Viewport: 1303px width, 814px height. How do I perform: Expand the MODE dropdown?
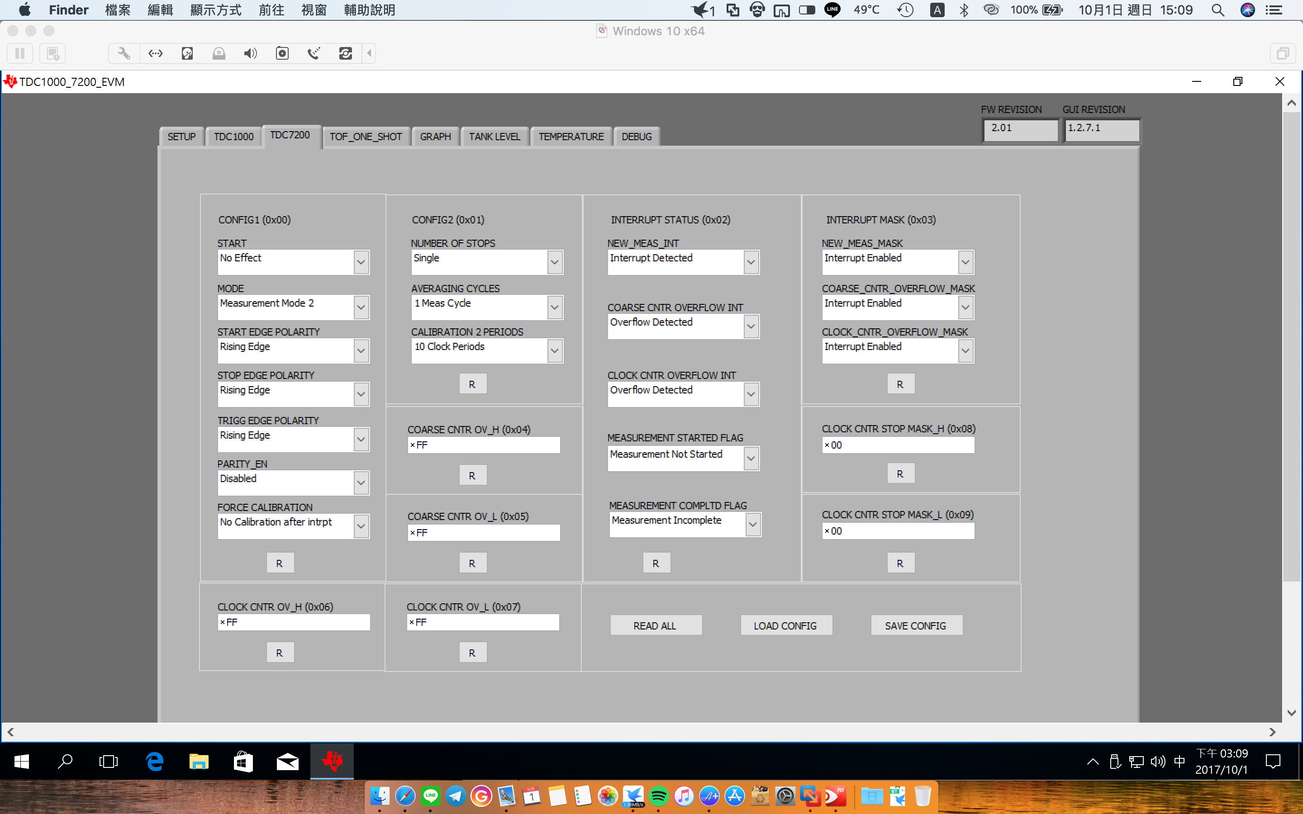361,308
